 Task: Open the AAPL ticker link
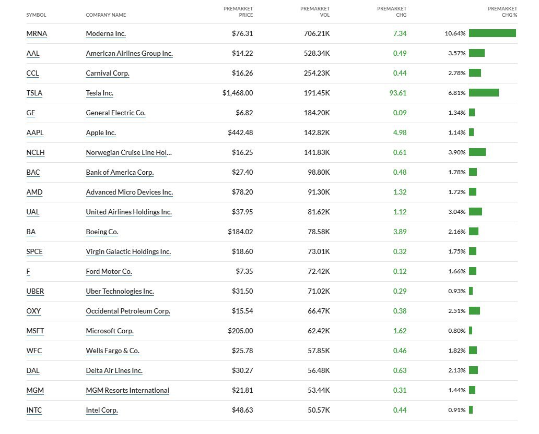click(x=35, y=133)
